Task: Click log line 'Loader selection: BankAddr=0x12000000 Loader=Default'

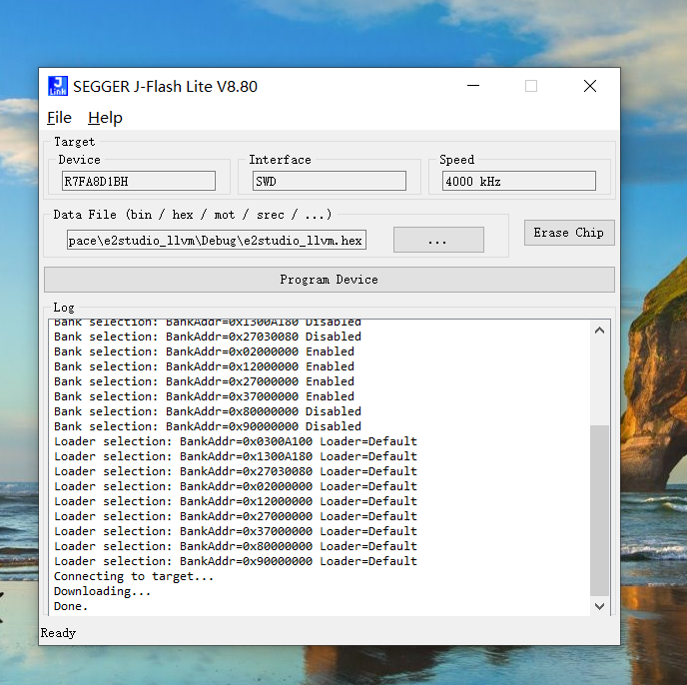Action: (x=236, y=501)
